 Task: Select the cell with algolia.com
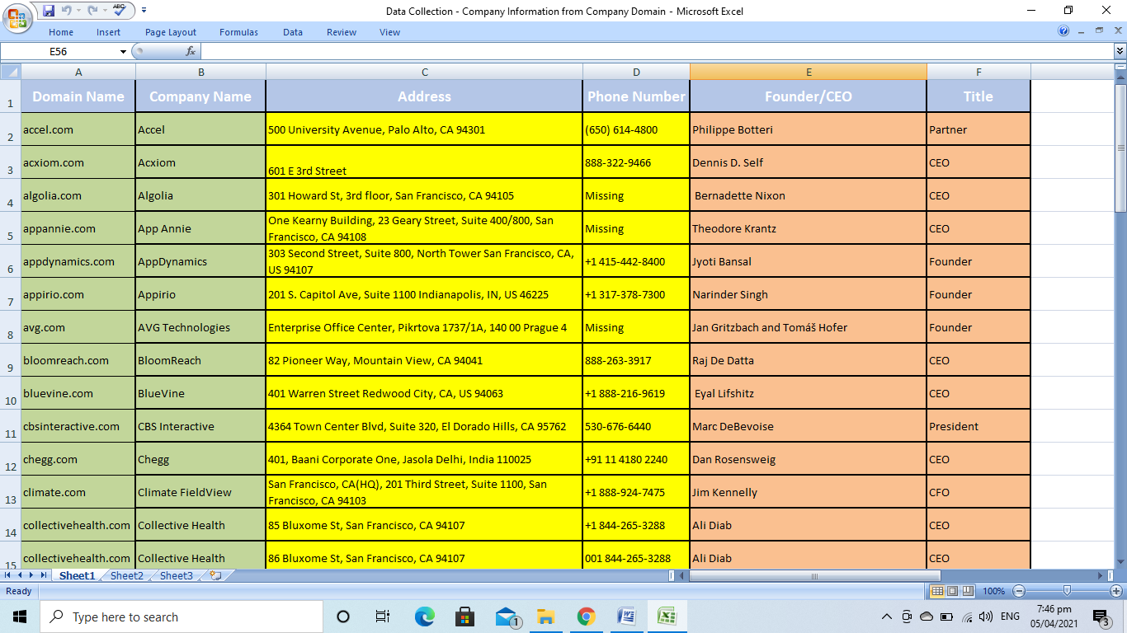click(78, 195)
